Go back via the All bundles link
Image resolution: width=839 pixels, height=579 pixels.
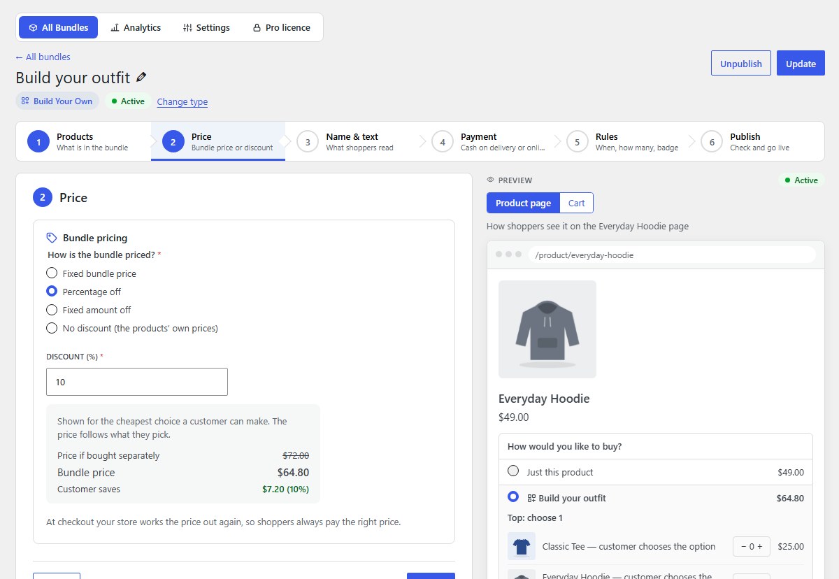pyautogui.click(x=43, y=57)
